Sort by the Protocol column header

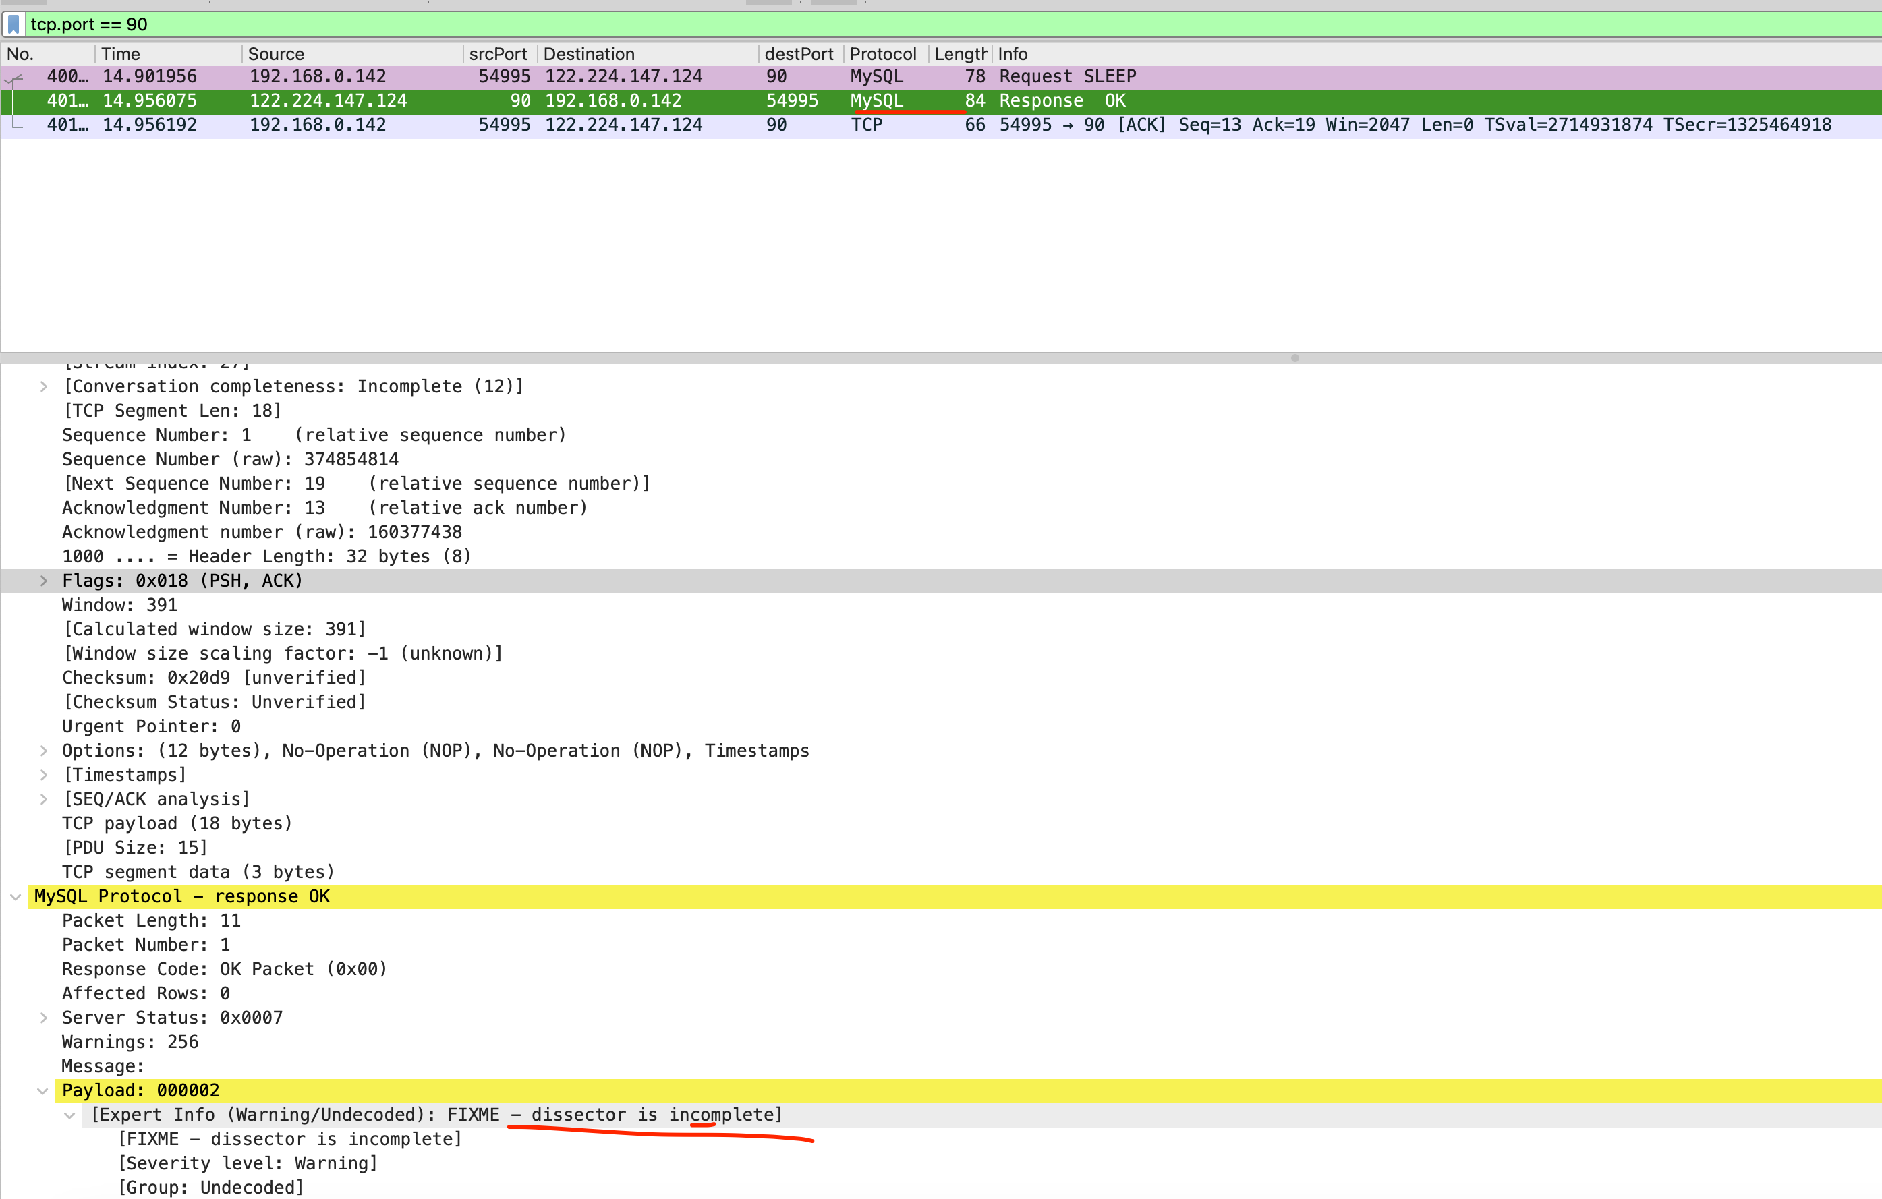(x=886, y=54)
